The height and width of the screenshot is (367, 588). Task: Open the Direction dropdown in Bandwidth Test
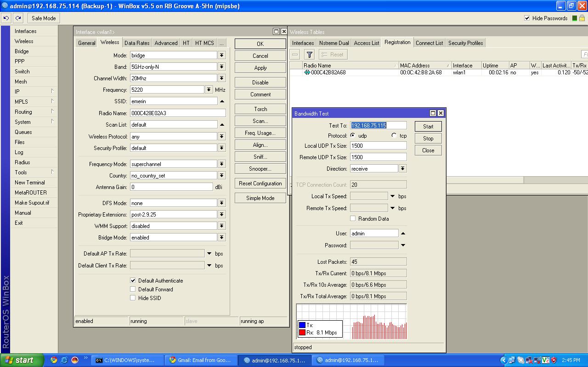click(402, 169)
